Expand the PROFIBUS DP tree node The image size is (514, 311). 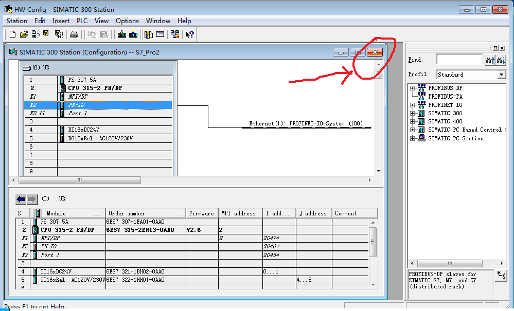412,88
